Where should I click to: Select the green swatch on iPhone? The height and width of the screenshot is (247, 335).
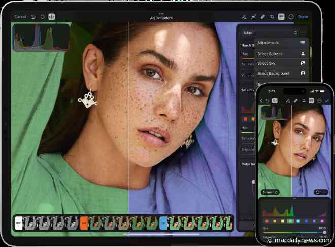[x=290, y=221]
